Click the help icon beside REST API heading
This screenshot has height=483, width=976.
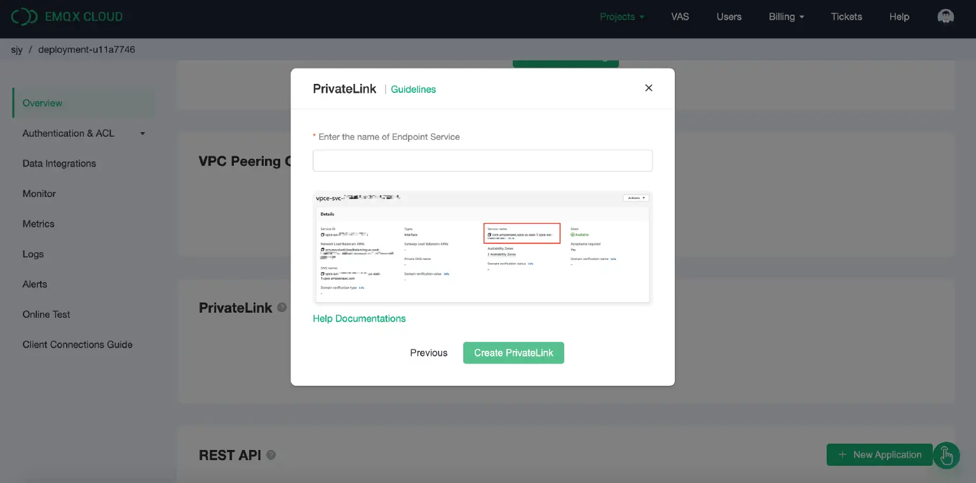[x=271, y=454]
